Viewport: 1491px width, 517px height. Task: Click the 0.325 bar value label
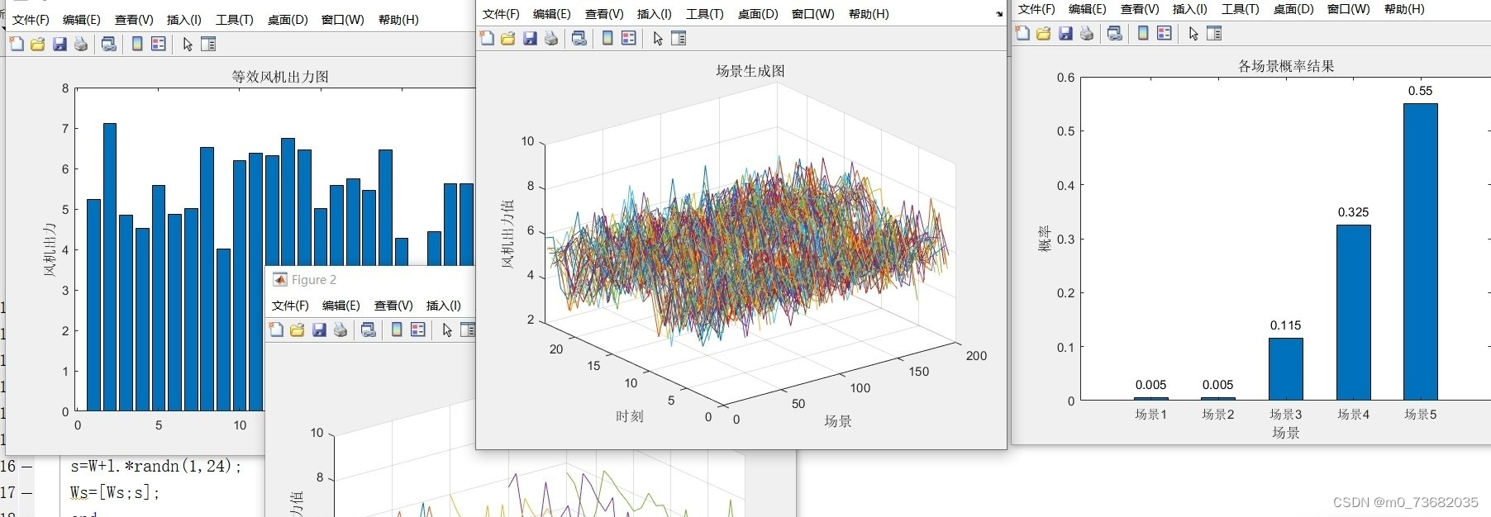(1353, 212)
